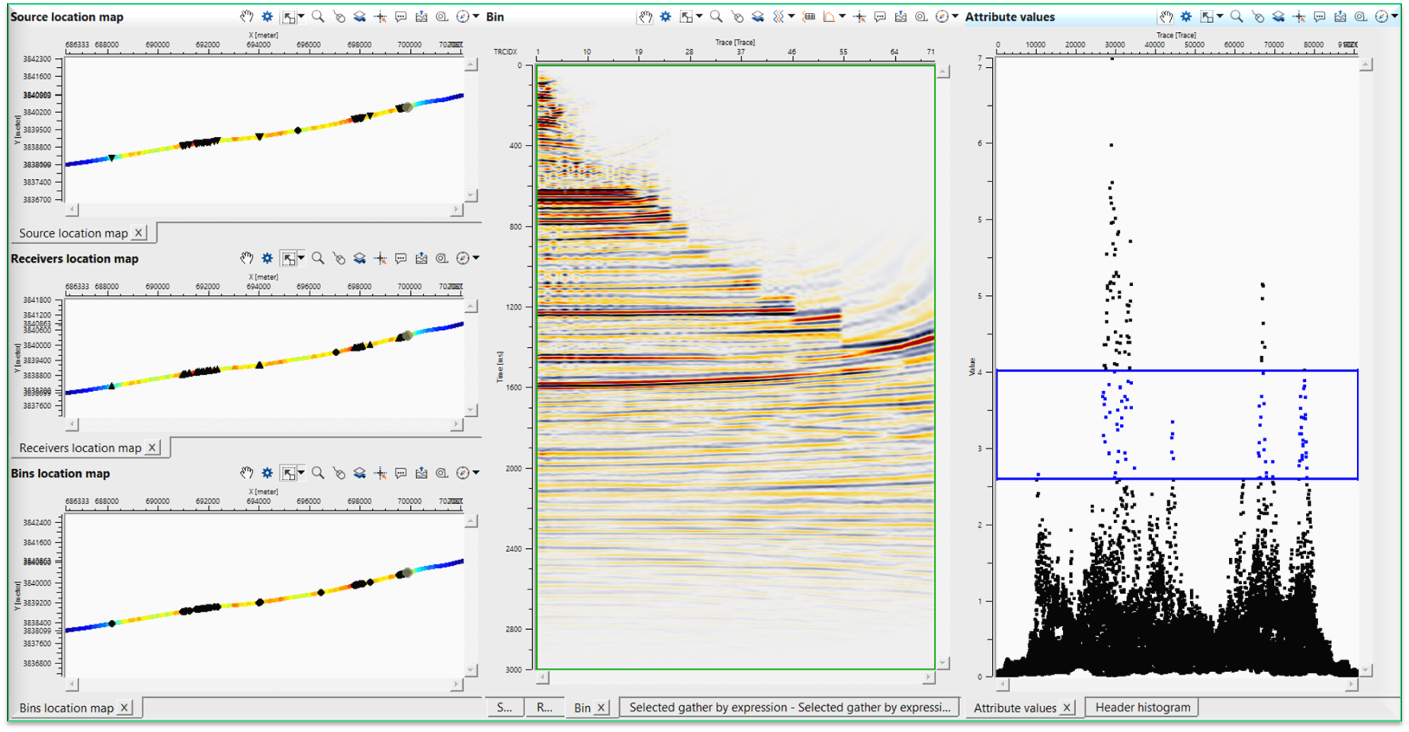Expand the compass navigation dropdown in Attribute values
1409x732 pixels.
1396,15
